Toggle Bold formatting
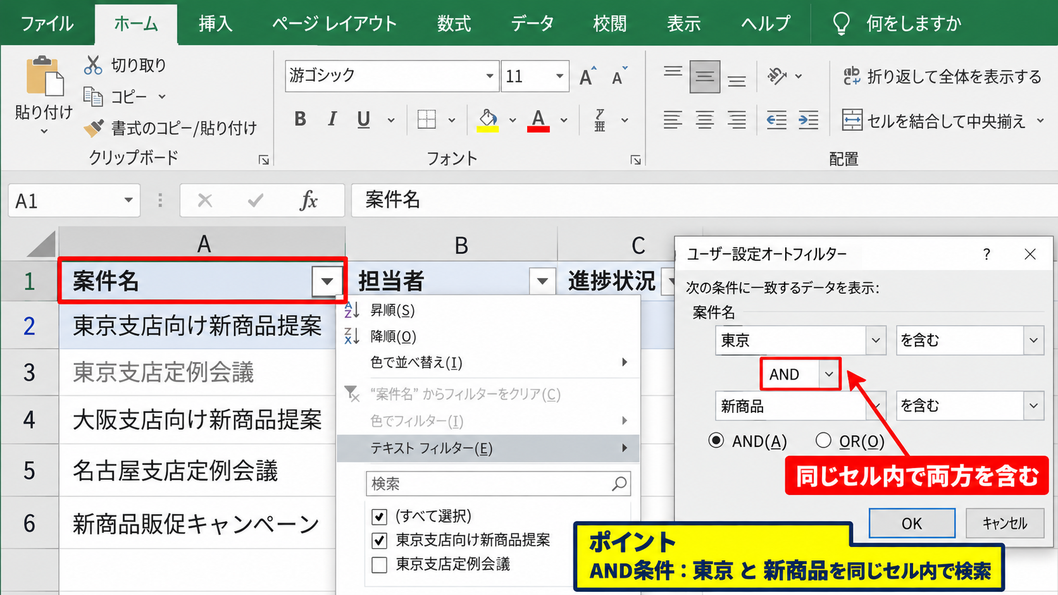Image resolution: width=1058 pixels, height=595 pixels. coord(301,119)
